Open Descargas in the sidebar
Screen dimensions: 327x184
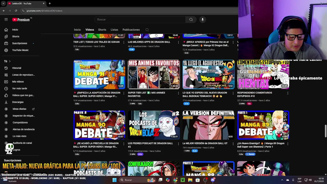(x=18, y=102)
